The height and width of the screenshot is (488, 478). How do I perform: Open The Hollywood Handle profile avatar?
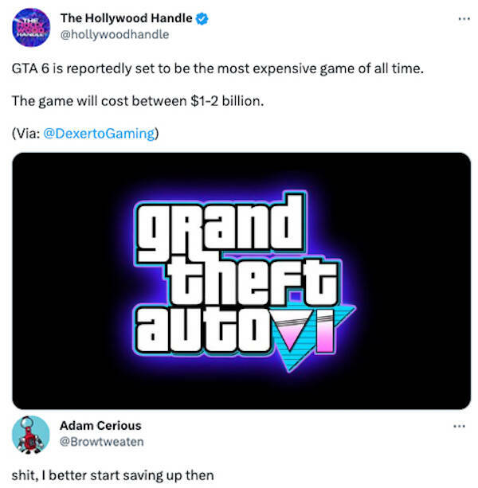[x=30, y=27]
